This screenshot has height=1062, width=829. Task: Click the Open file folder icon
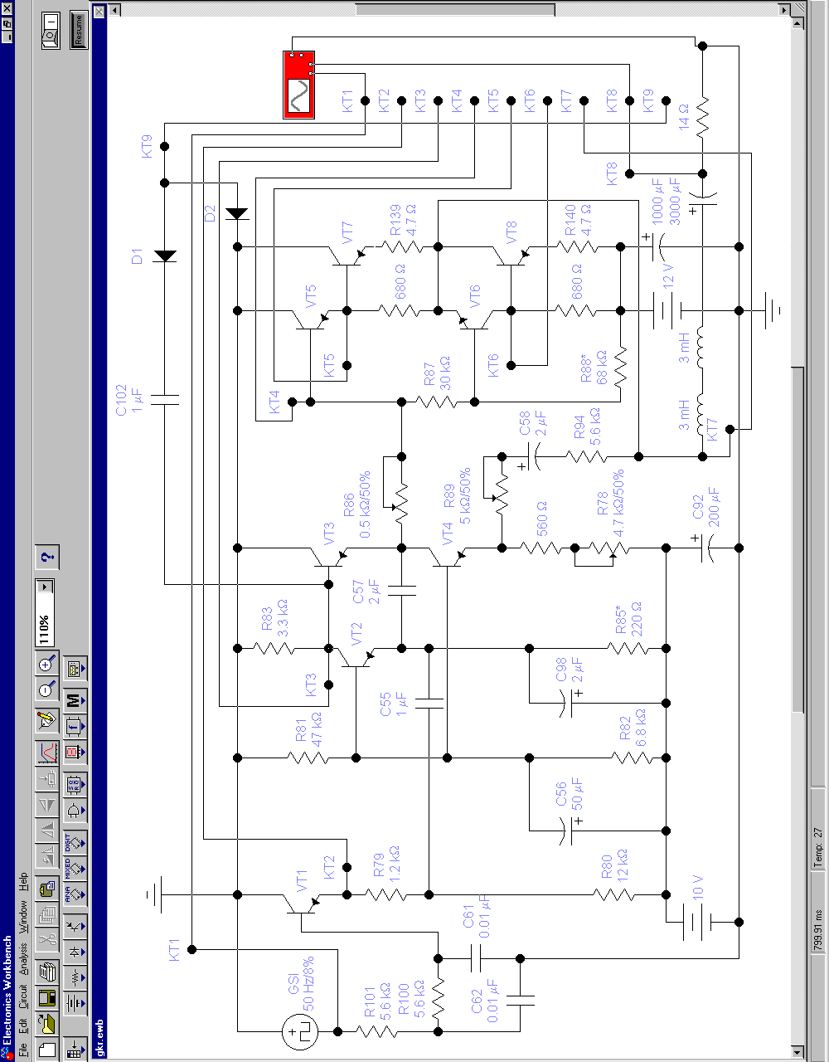coord(47,1023)
